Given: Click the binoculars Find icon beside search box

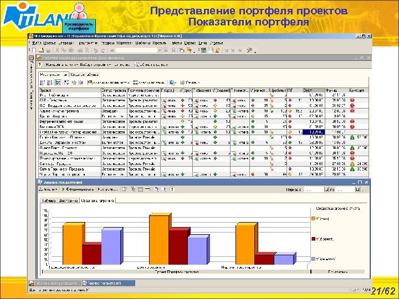Looking at the screenshot, I should click(x=112, y=50).
